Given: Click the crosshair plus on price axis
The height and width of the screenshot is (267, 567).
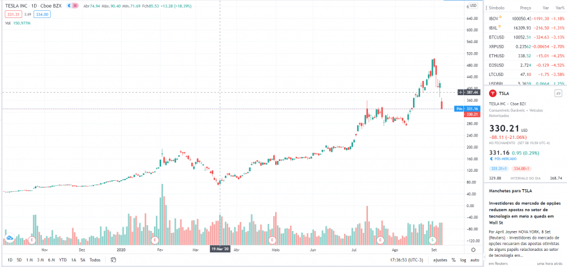Looking at the screenshot, I should tap(460, 93).
